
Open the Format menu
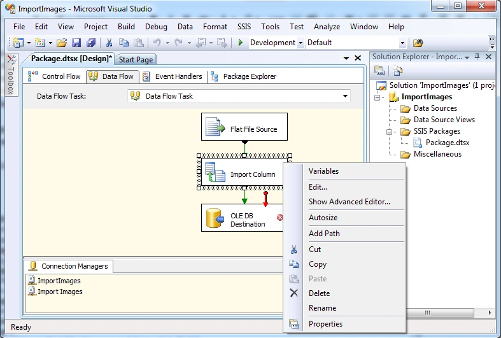click(215, 27)
